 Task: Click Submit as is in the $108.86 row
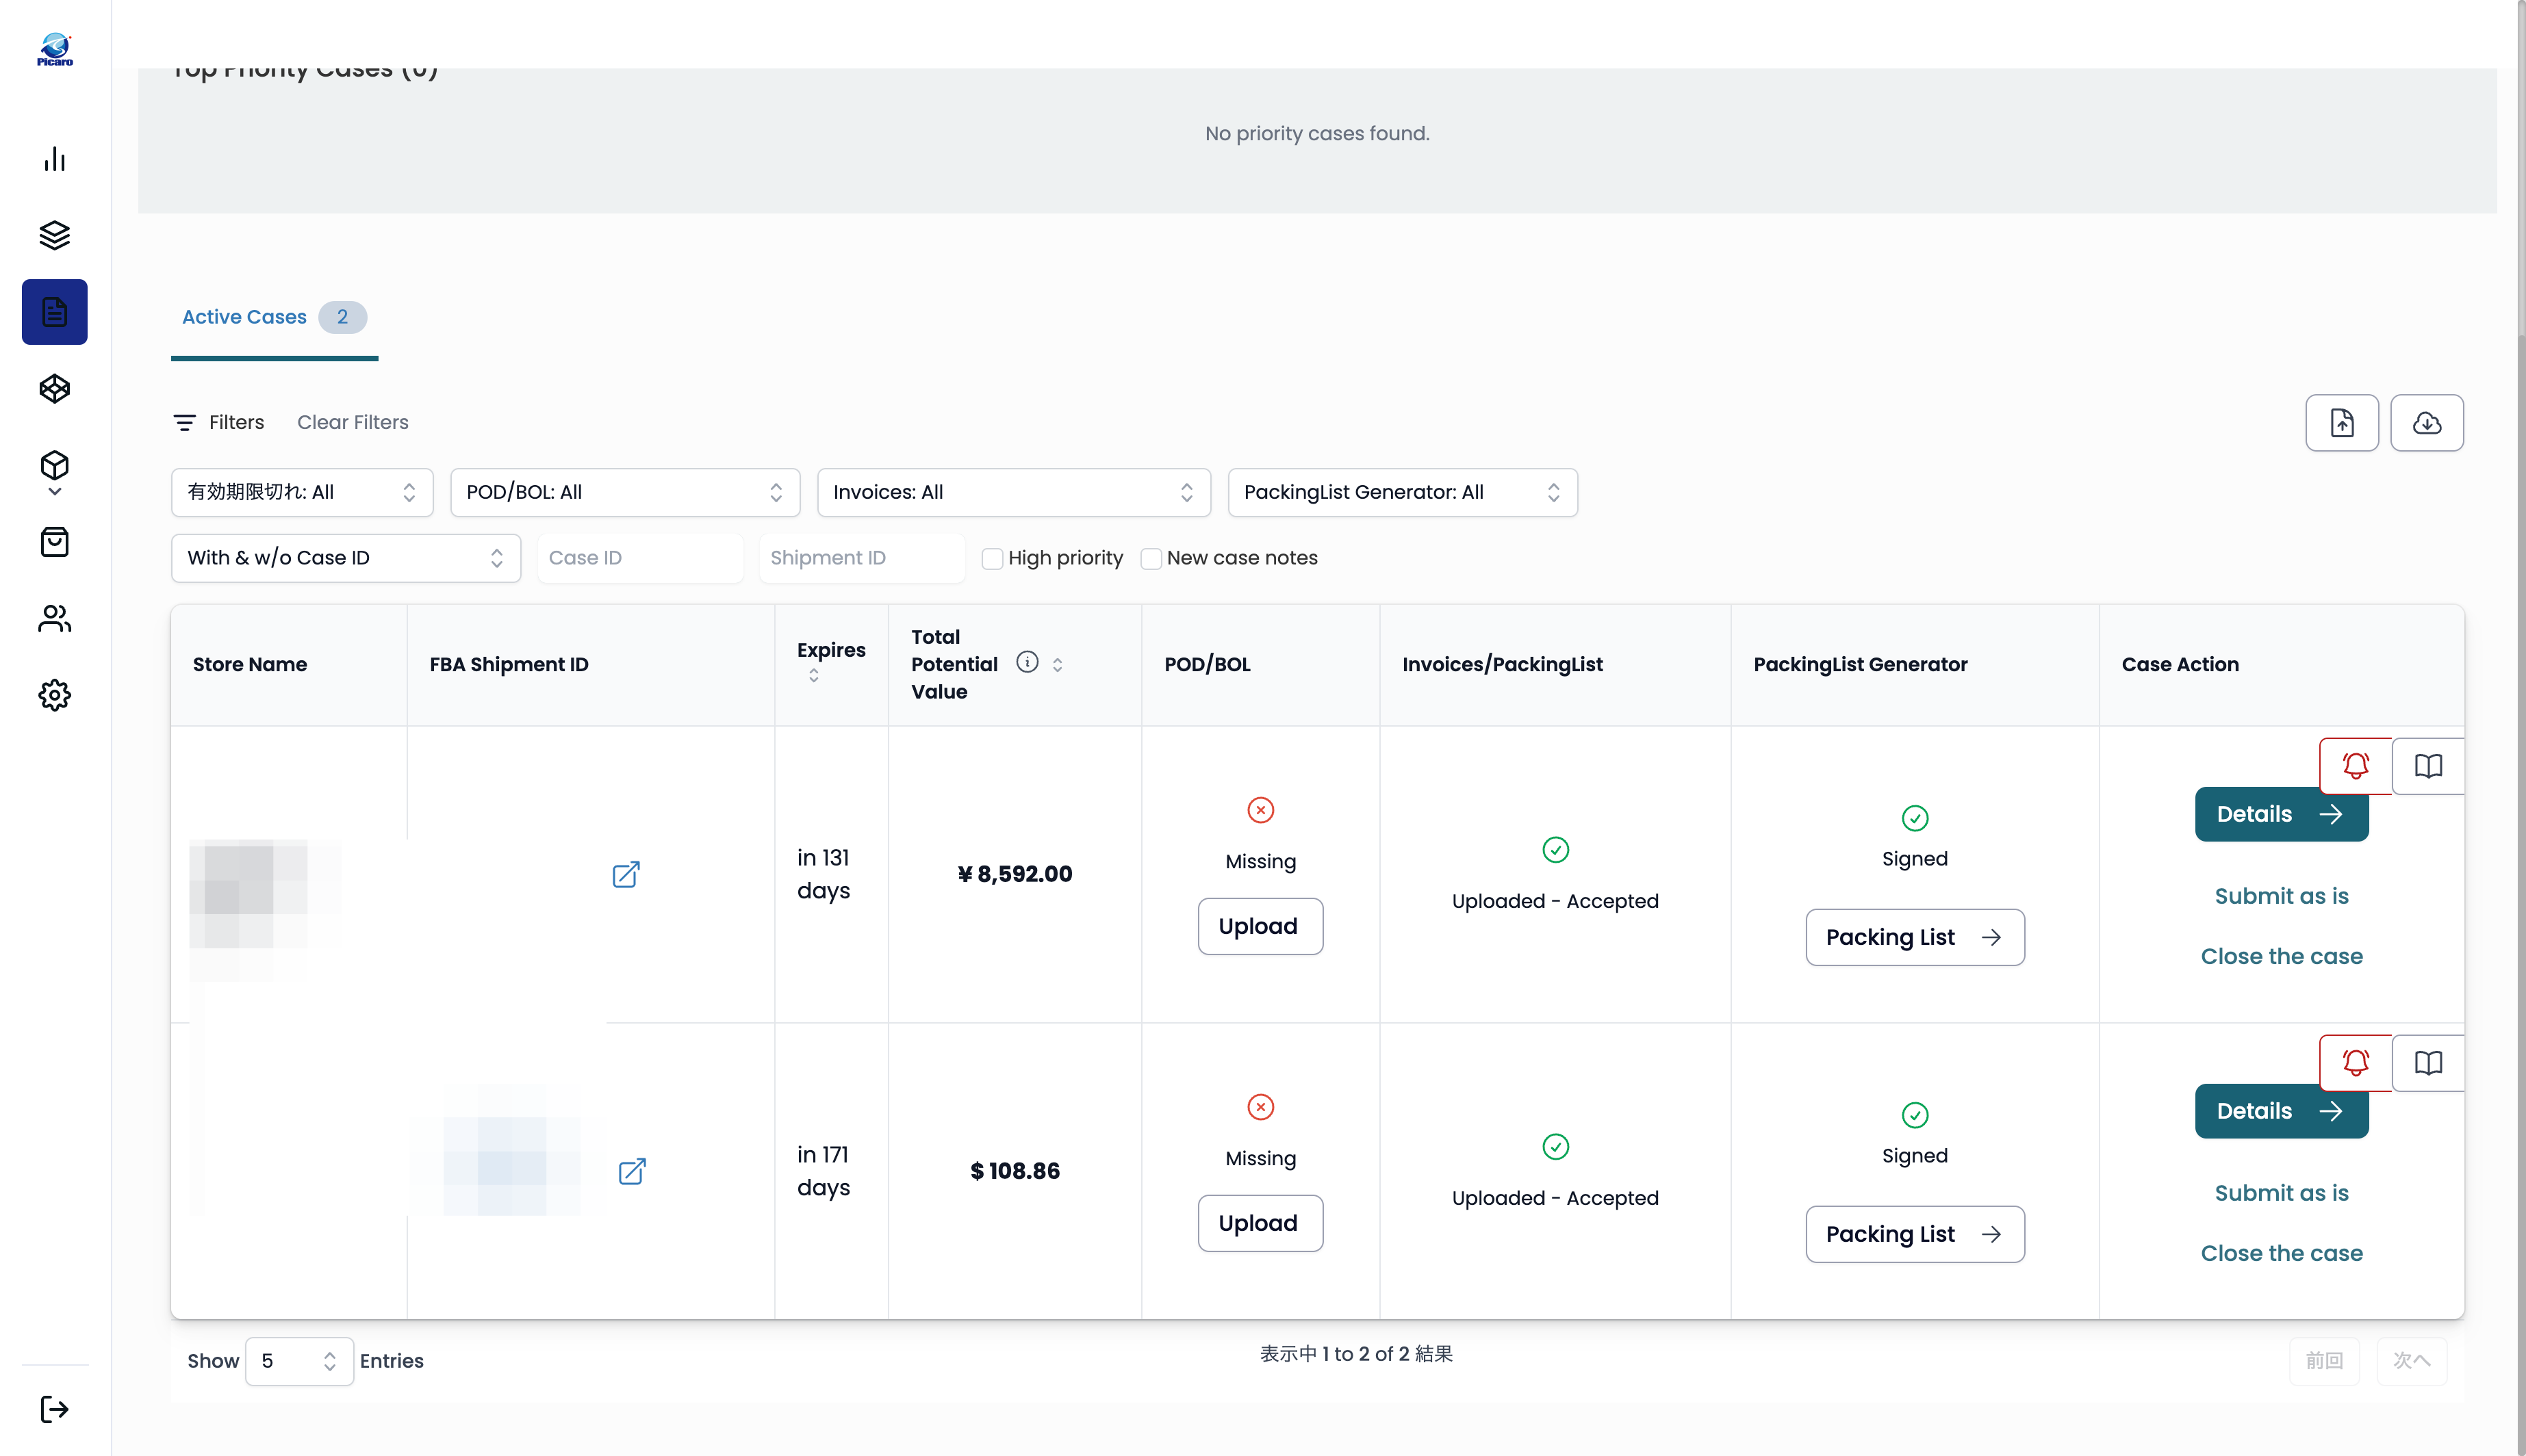click(x=2281, y=1193)
